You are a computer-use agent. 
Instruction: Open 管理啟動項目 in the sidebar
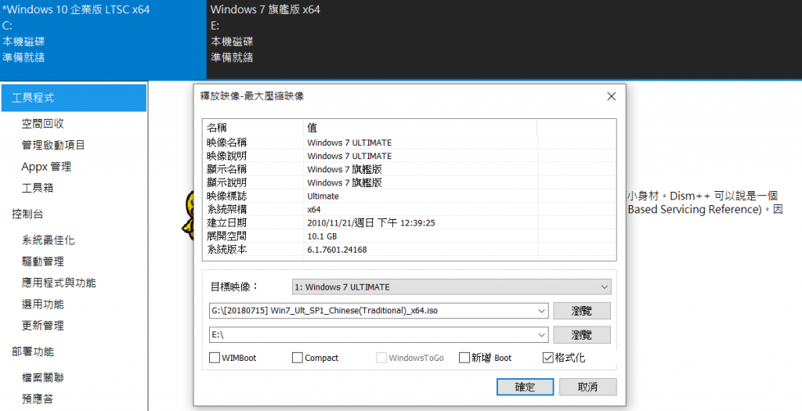point(53,145)
